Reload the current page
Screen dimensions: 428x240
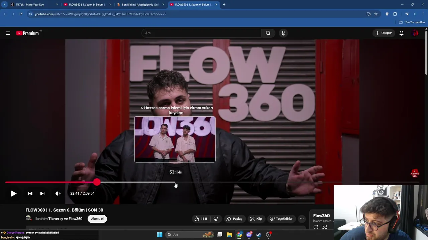[21, 14]
